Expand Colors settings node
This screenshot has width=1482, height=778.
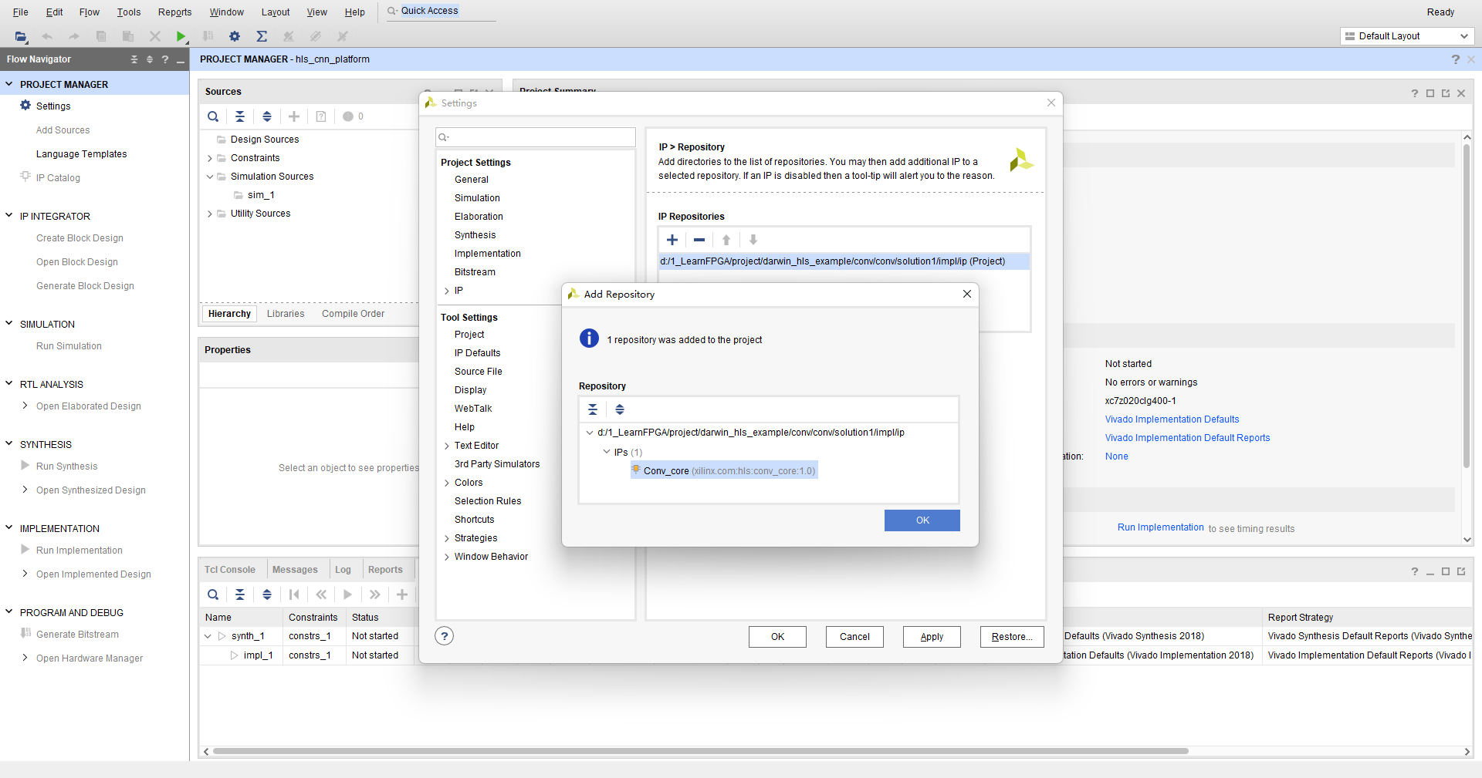pos(447,483)
